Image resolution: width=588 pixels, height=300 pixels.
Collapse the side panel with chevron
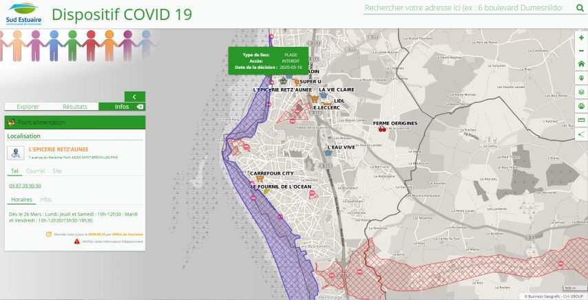click(135, 96)
